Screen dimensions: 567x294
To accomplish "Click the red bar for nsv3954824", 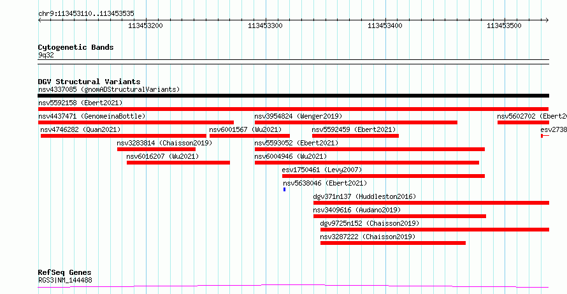I will point(356,122).
